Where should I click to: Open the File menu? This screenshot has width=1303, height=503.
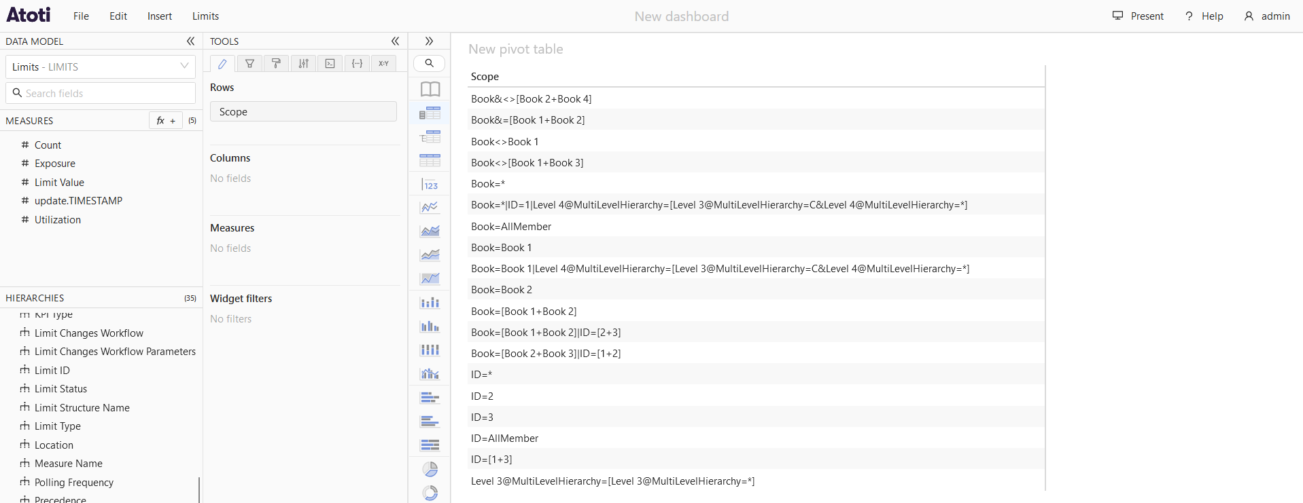(x=81, y=16)
